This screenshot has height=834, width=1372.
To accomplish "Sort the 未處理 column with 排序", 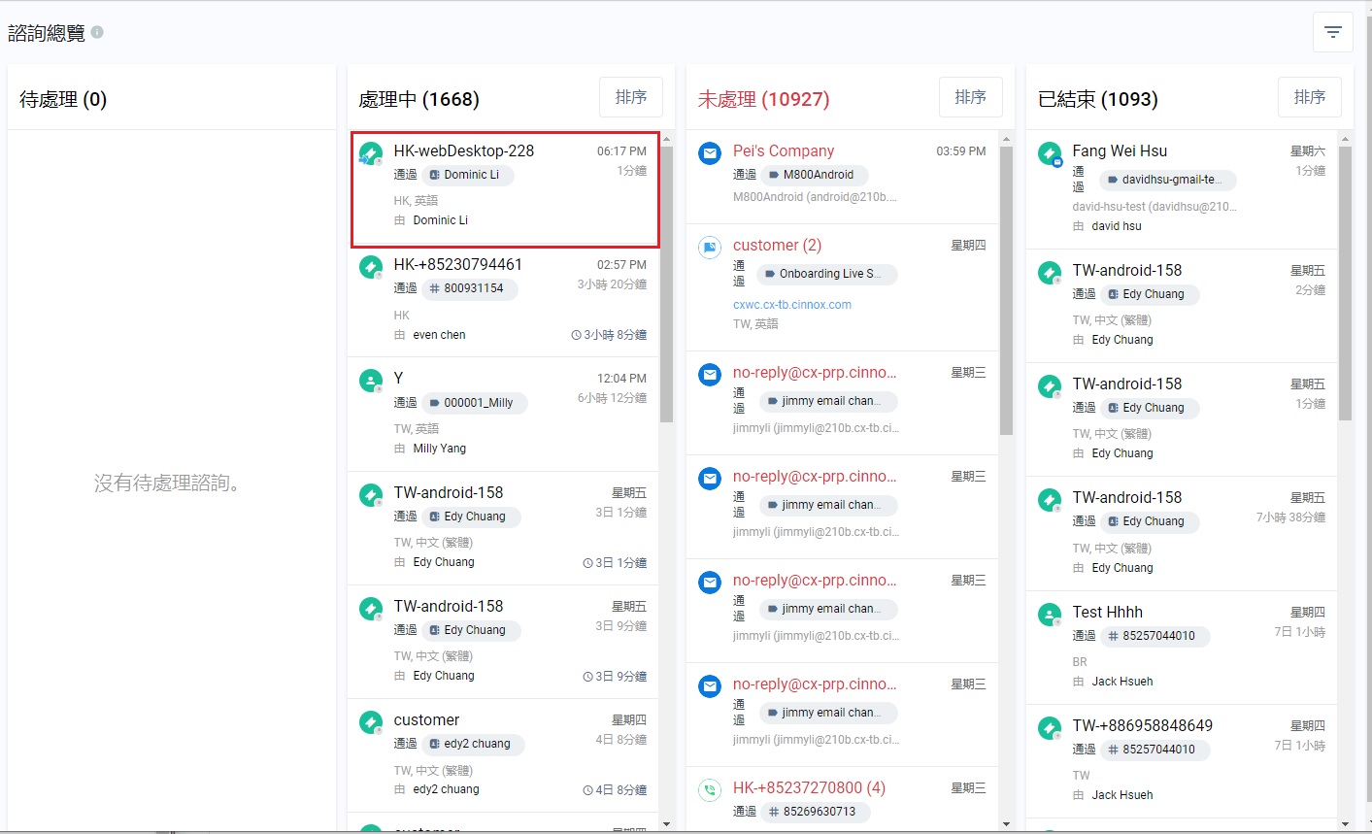I will click(x=971, y=97).
